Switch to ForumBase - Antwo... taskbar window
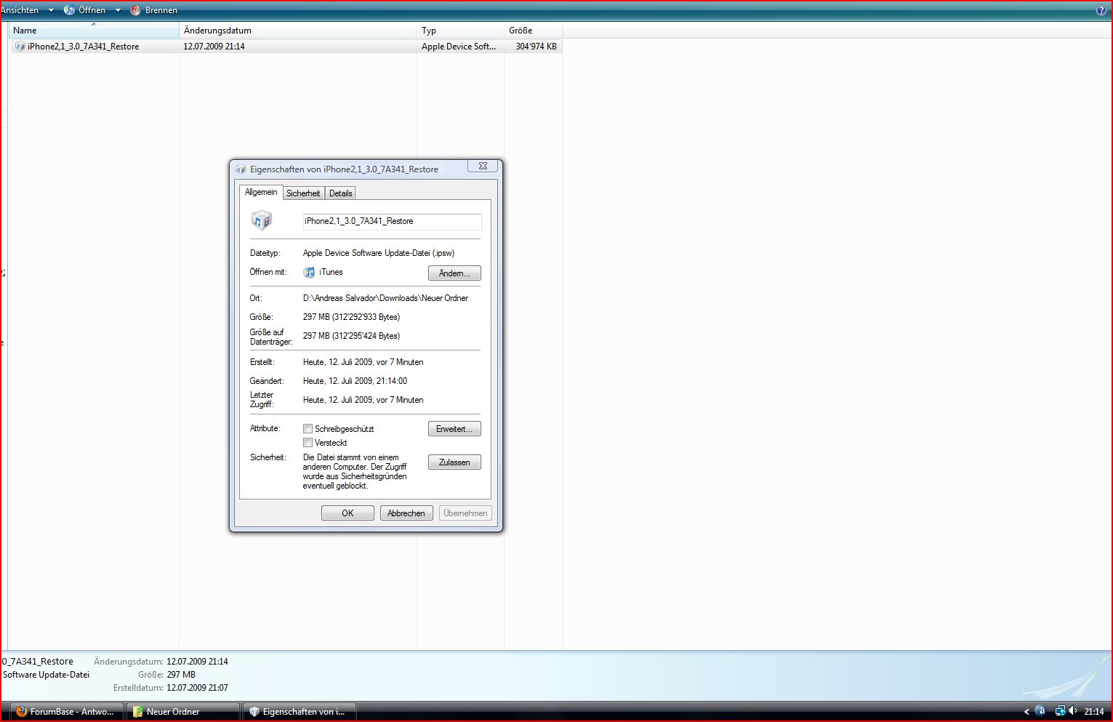This screenshot has height=722, width=1113. 67,712
